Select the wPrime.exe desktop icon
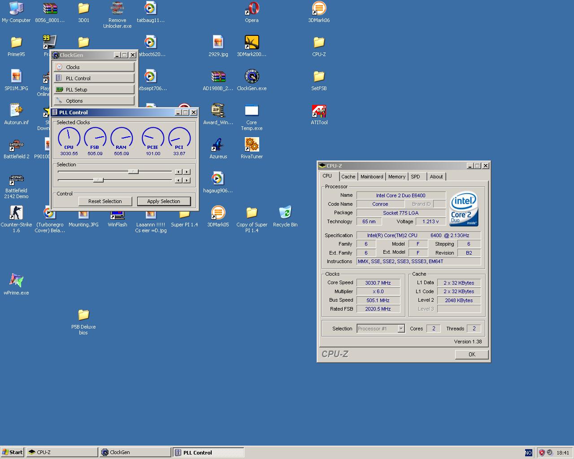 (16, 285)
